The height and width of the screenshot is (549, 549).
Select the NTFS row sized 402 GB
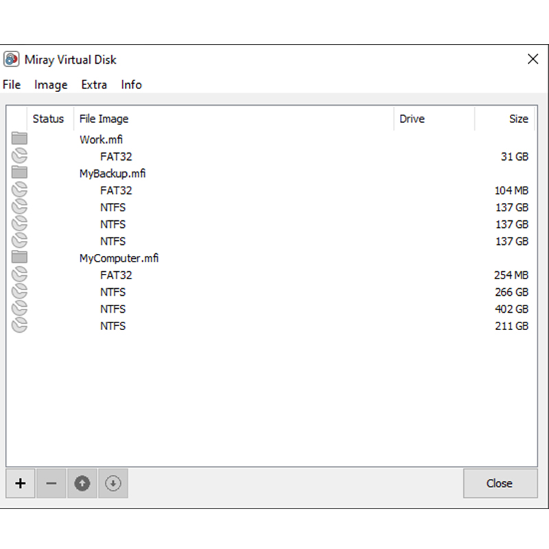point(271,309)
